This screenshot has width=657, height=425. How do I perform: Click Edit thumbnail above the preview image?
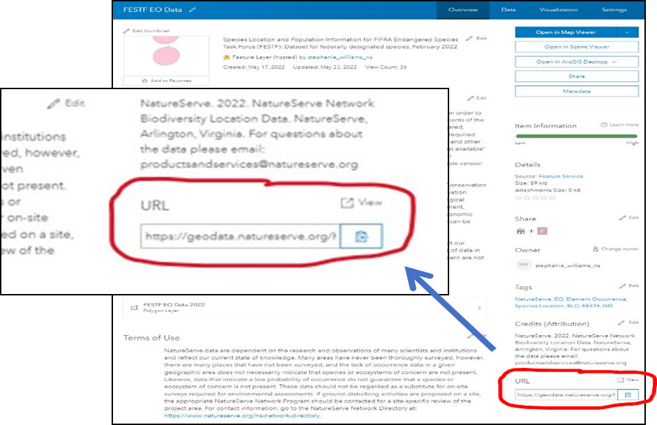146,31
